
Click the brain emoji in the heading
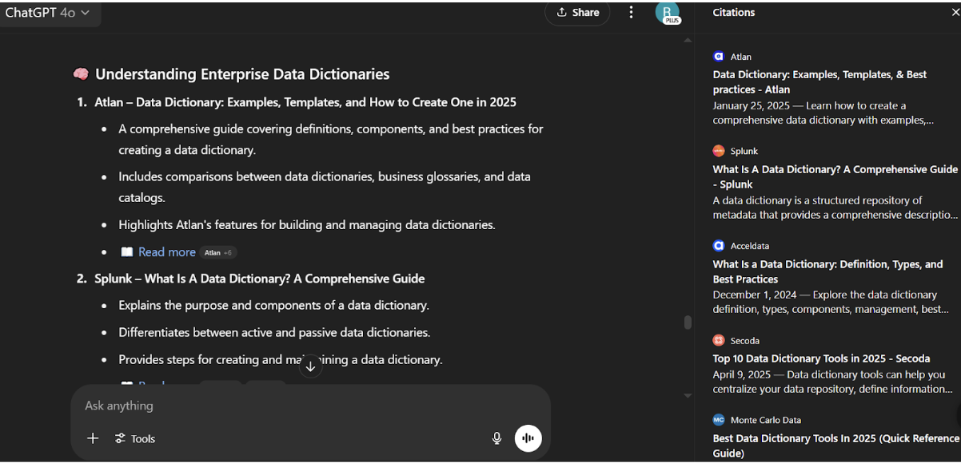pyautogui.click(x=81, y=74)
